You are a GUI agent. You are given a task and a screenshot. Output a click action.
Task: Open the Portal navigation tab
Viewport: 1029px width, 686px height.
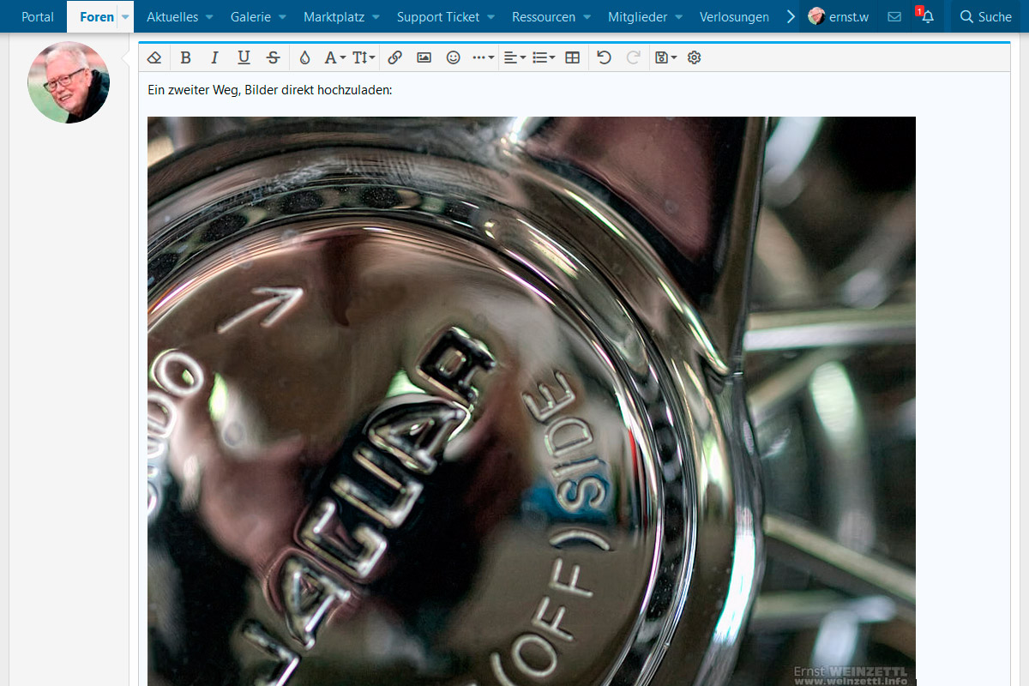(x=38, y=16)
